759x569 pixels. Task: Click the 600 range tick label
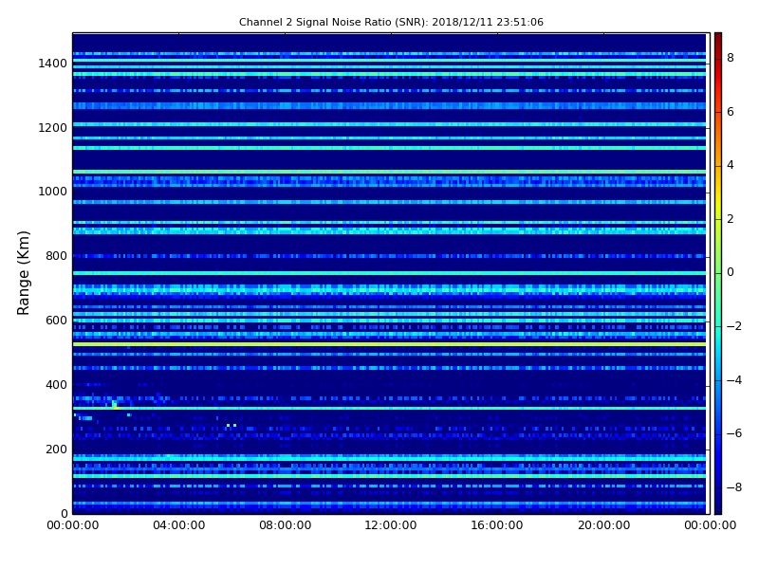coord(56,321)
